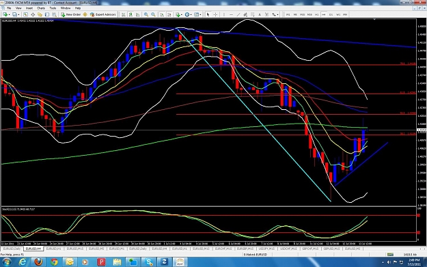Switch chart to line chart icon

(x=138, y=14)
